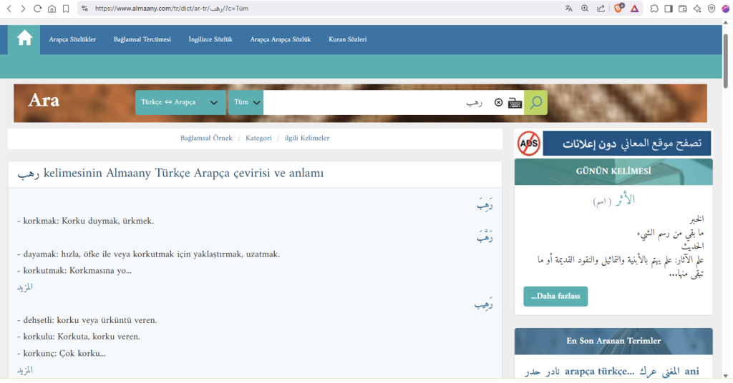The image size is (733, 383).
Task: Click the browser zoom magnifier icon
Action: pos(584,9)
